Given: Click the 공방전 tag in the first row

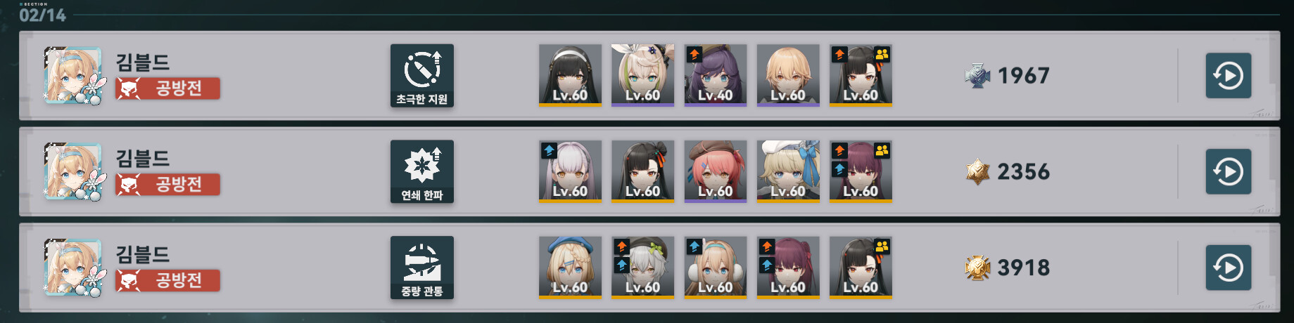Looking at the screenshot, I should pos(167,88).
